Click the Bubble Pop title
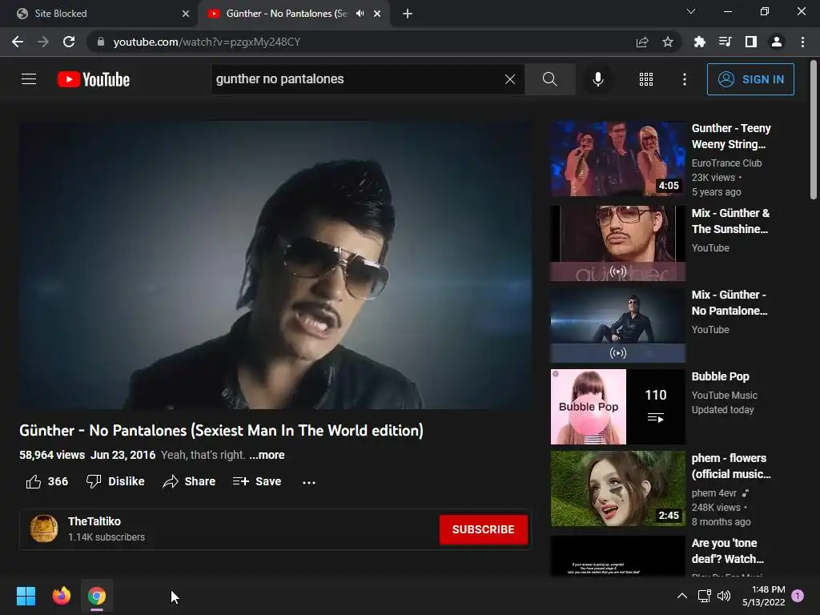This screenshot has width=820, height=615. [720, 376]
